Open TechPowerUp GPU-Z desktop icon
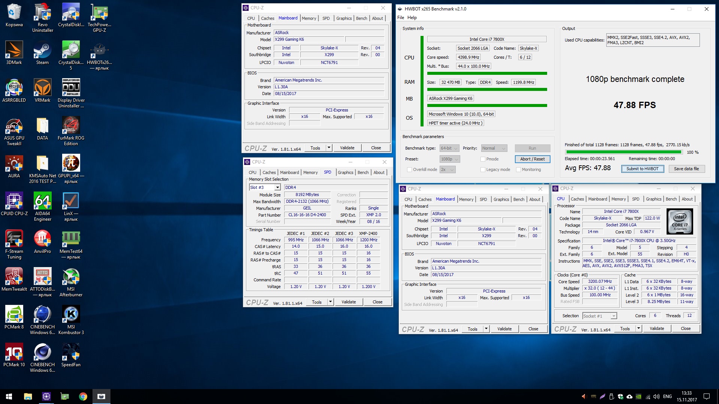Viewport: 719px width, 404px height. 99,18
